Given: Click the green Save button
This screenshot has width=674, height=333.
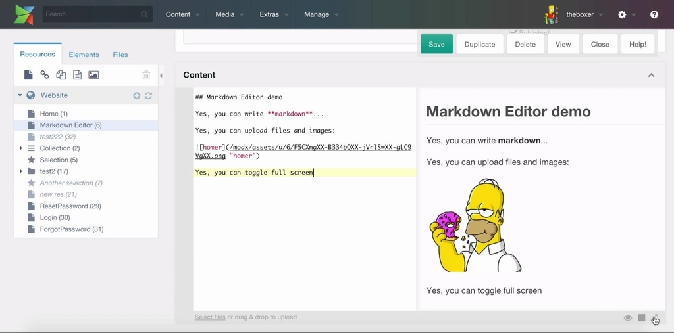Looking at the screenshot, I should [437, 44].
